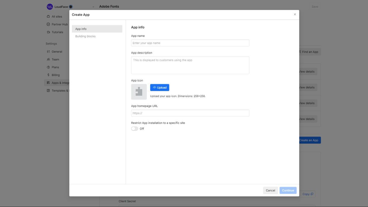Click the Tutorials folder icon
Image resolution: width=368 pixels, height=207 pixels.
coord(48,32)
